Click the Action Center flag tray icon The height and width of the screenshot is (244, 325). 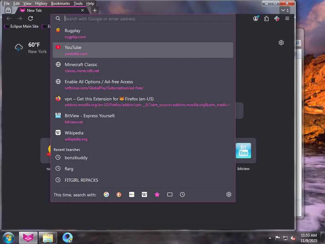pyautogui.click(x=277, y=238)
